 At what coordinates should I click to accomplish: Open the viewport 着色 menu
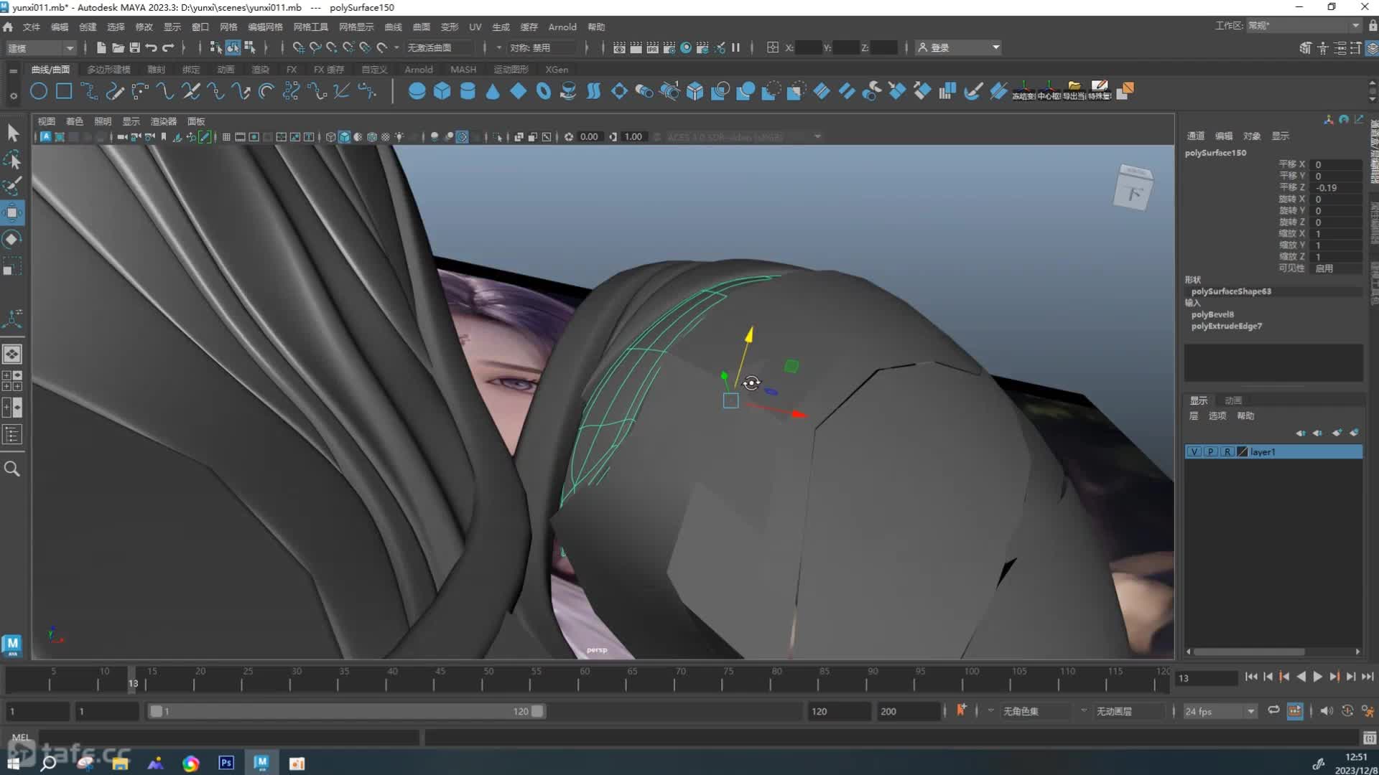[75, 121]
